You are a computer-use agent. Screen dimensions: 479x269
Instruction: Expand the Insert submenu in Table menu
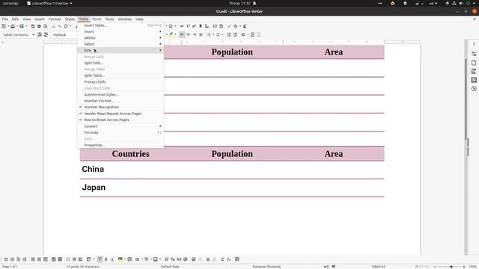(x=120, y=31)
